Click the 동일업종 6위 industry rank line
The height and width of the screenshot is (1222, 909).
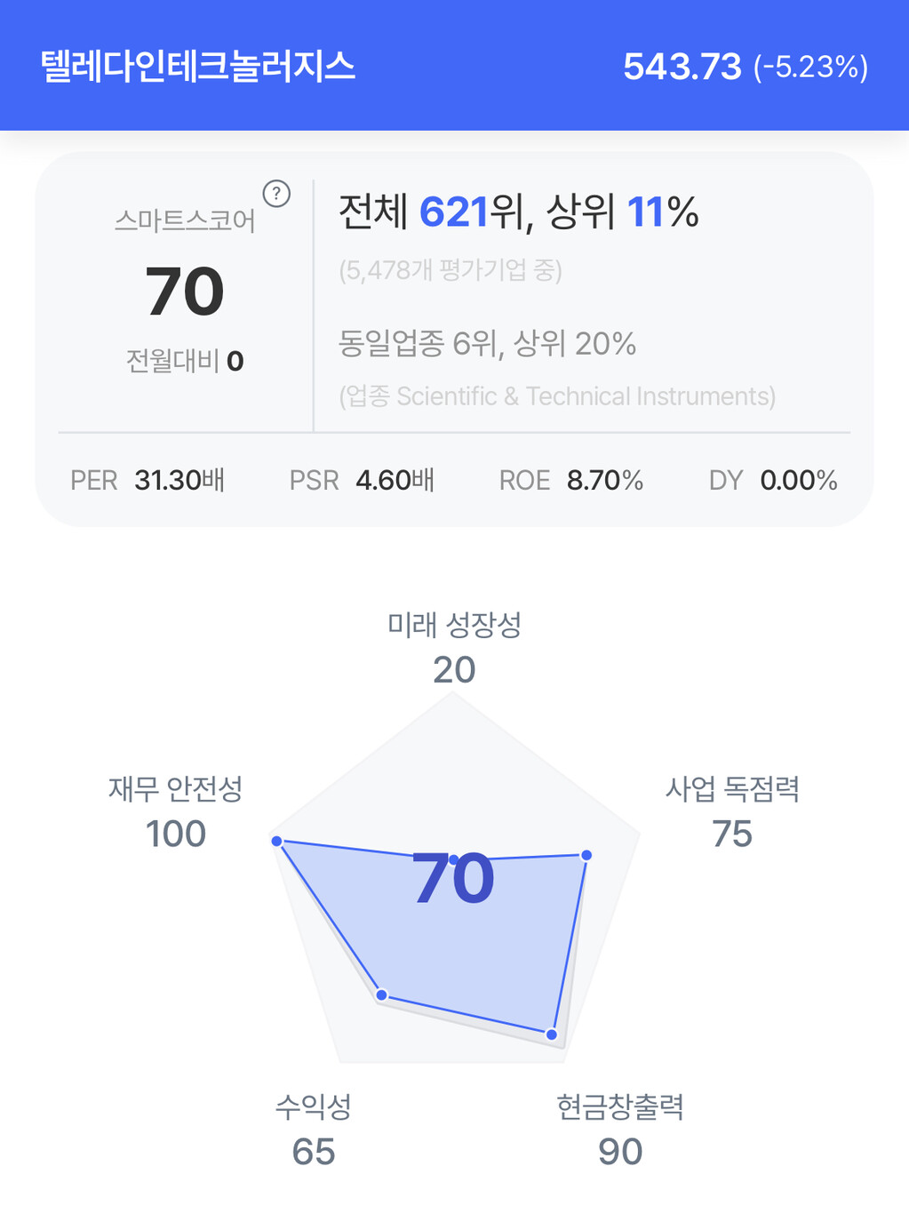(486, 343)
